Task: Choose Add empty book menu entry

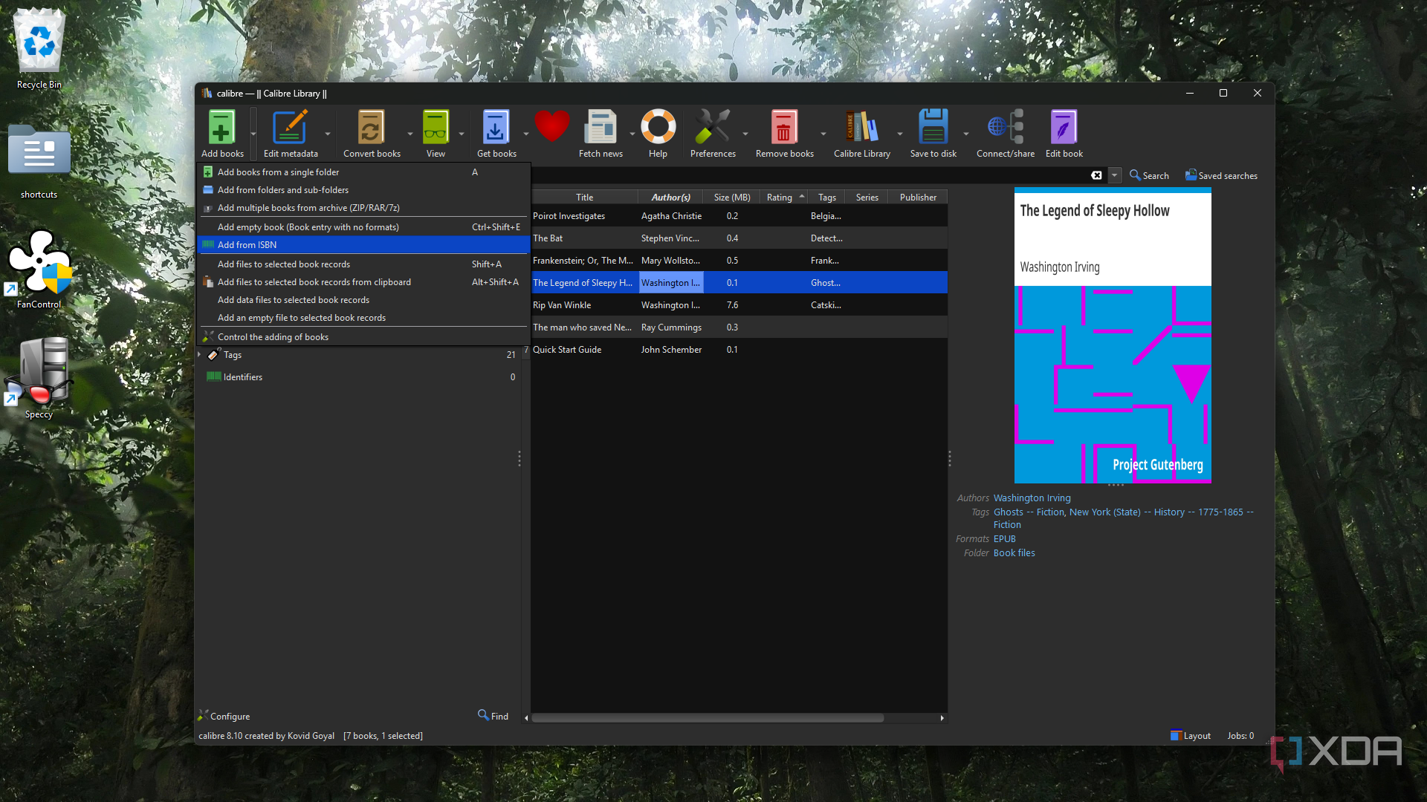Action: click(x=363, y=227)
